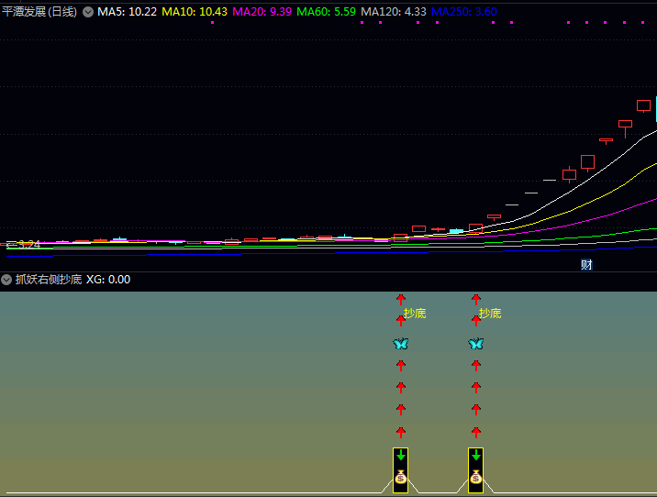Click the second green down arrow
Screen dimensions: 657x497
(x=475, y=456)
